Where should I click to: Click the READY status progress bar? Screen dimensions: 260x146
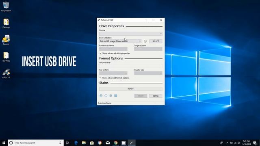[131, 89]
